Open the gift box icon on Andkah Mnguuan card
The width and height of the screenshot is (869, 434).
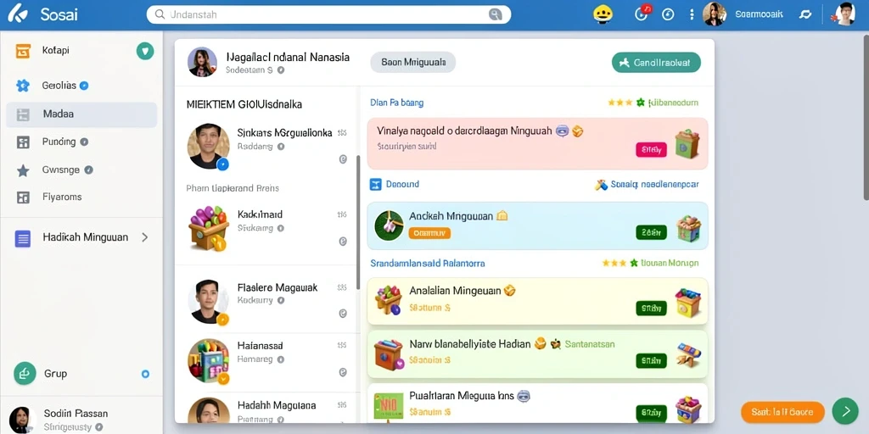(688, 229)
